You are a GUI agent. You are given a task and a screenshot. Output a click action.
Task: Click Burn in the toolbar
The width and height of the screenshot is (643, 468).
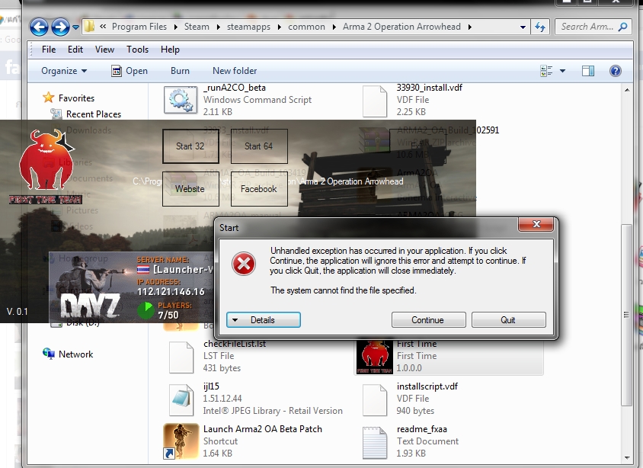[180, 71]
